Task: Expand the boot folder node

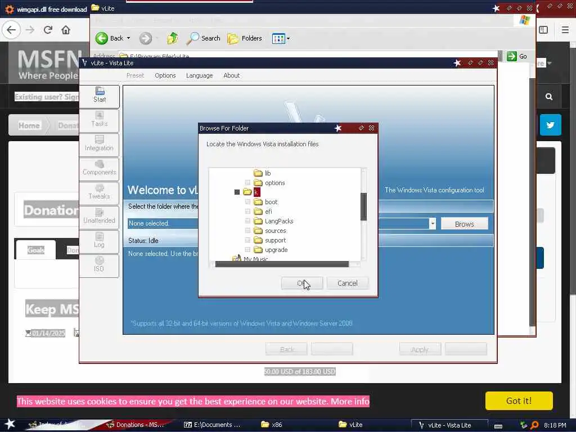Action: tap(247, 202)
